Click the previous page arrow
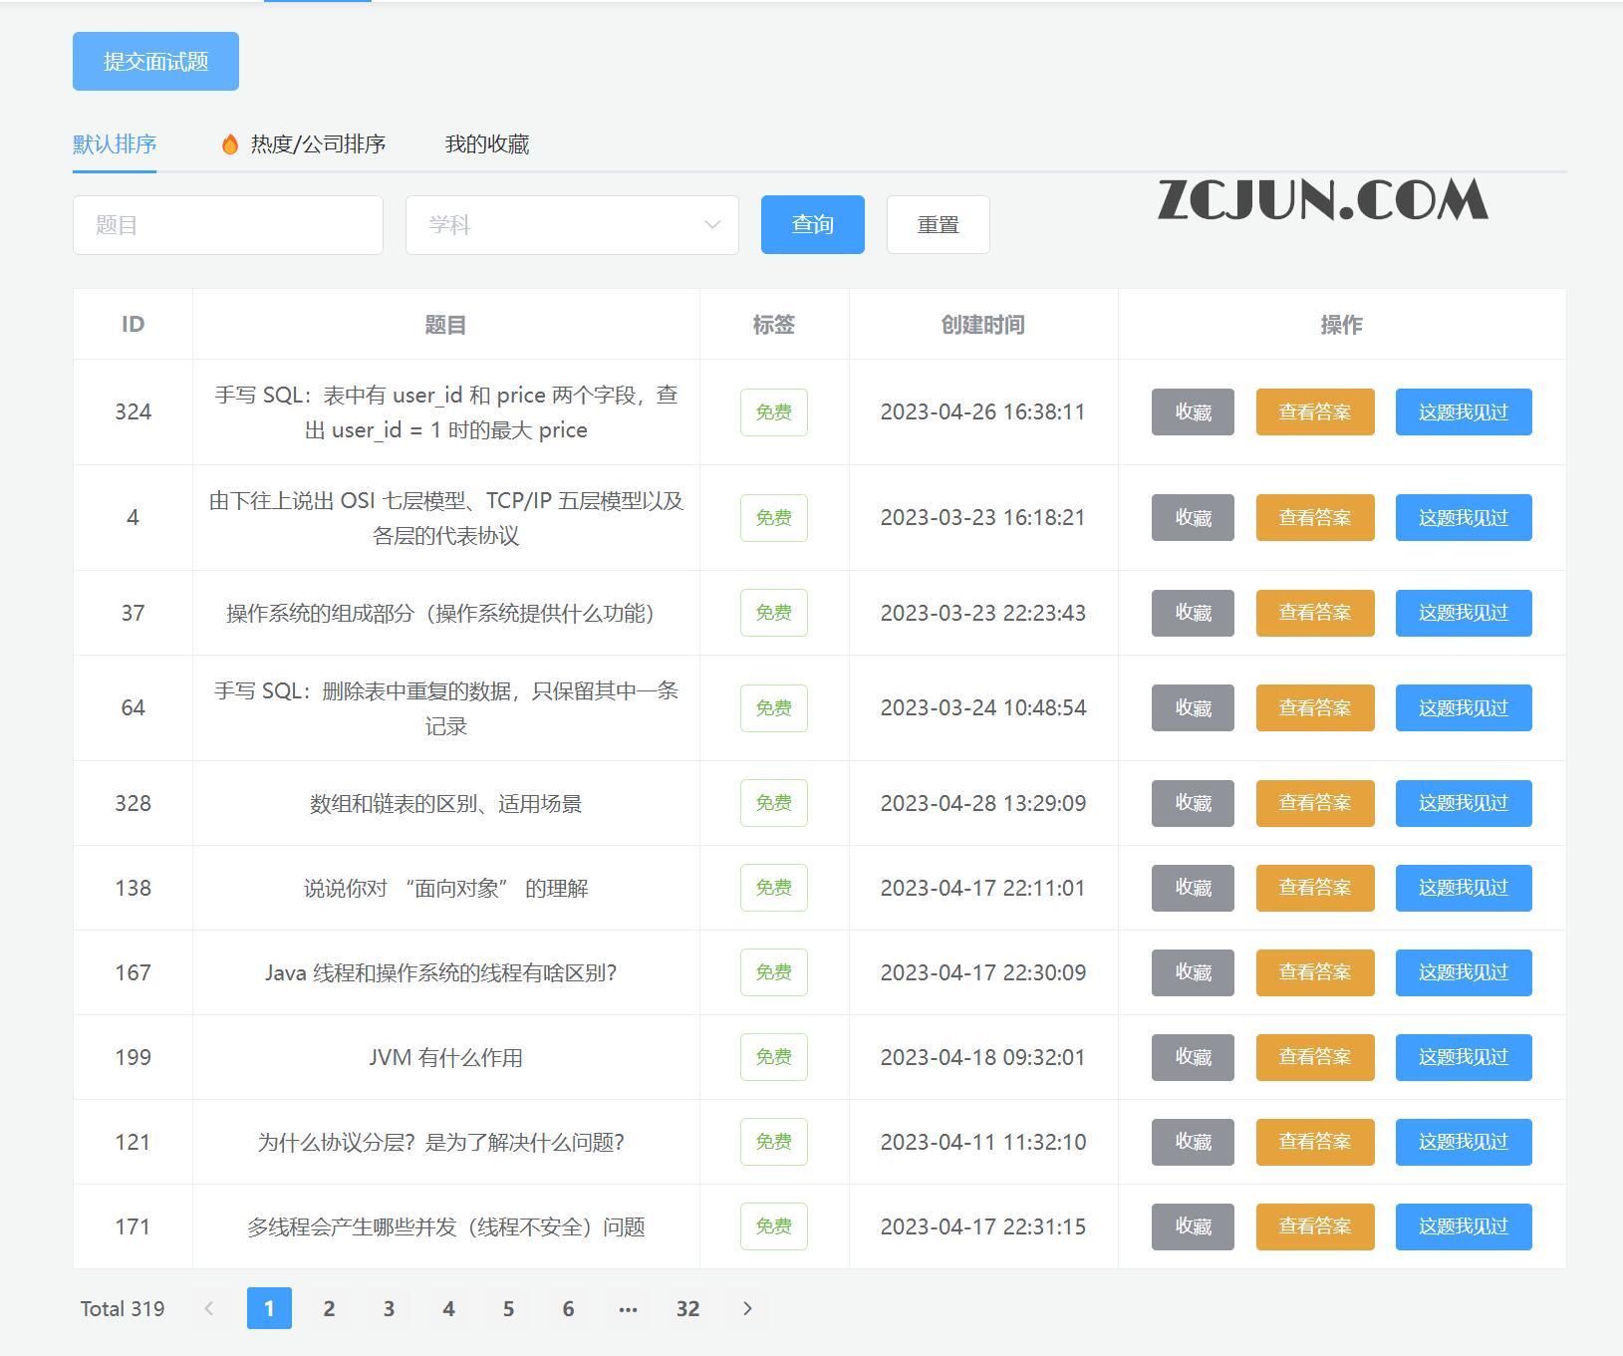 tap(209, 1309)
